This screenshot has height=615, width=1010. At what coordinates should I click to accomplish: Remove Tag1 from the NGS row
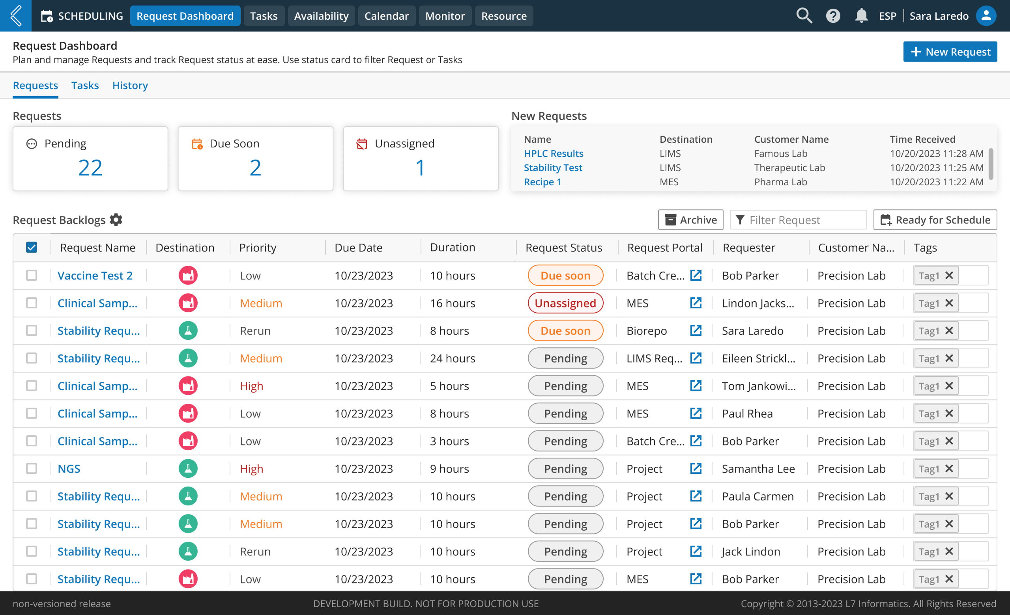coord(949,468)
